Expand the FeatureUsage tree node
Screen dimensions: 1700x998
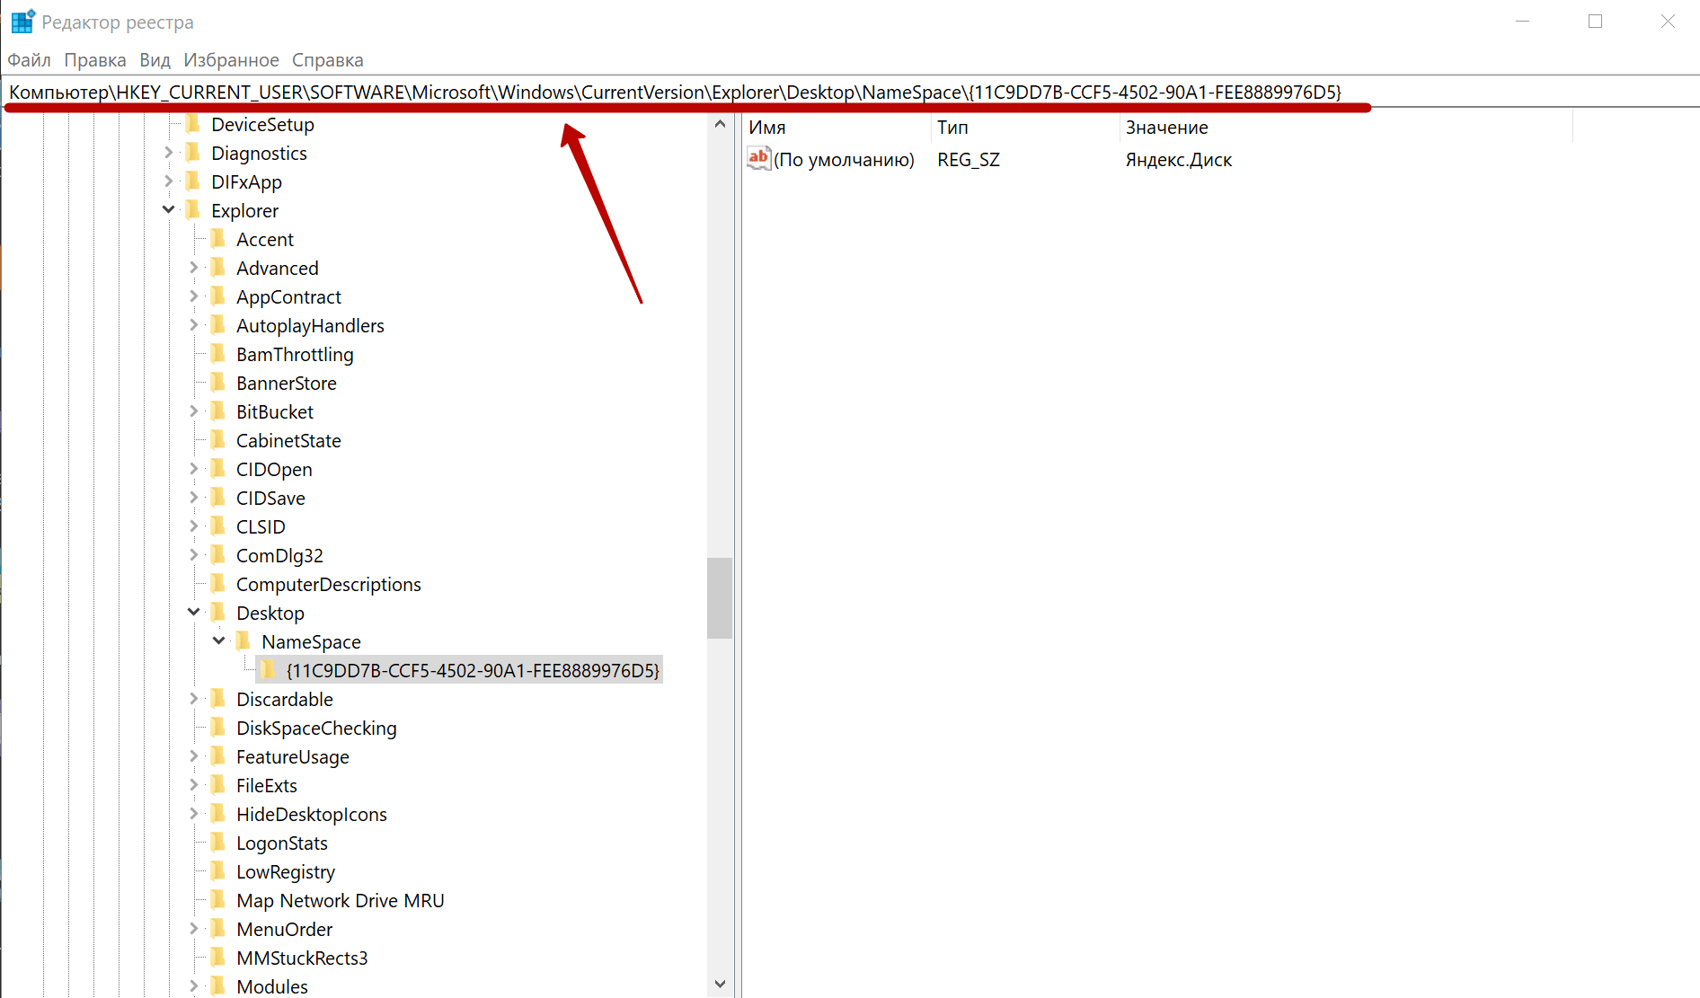193,756
